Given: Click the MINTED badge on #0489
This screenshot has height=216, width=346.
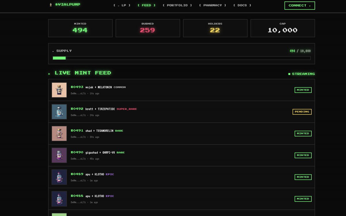Looking at the screenshot, I should pyautogui.click(x=303, y=177).
